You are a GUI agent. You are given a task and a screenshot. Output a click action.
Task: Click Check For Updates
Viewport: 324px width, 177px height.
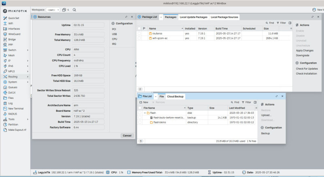[x=307, y=69]
